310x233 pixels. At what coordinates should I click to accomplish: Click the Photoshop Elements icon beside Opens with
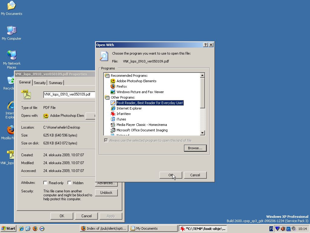pyautogui.click(x=46, y=116)
